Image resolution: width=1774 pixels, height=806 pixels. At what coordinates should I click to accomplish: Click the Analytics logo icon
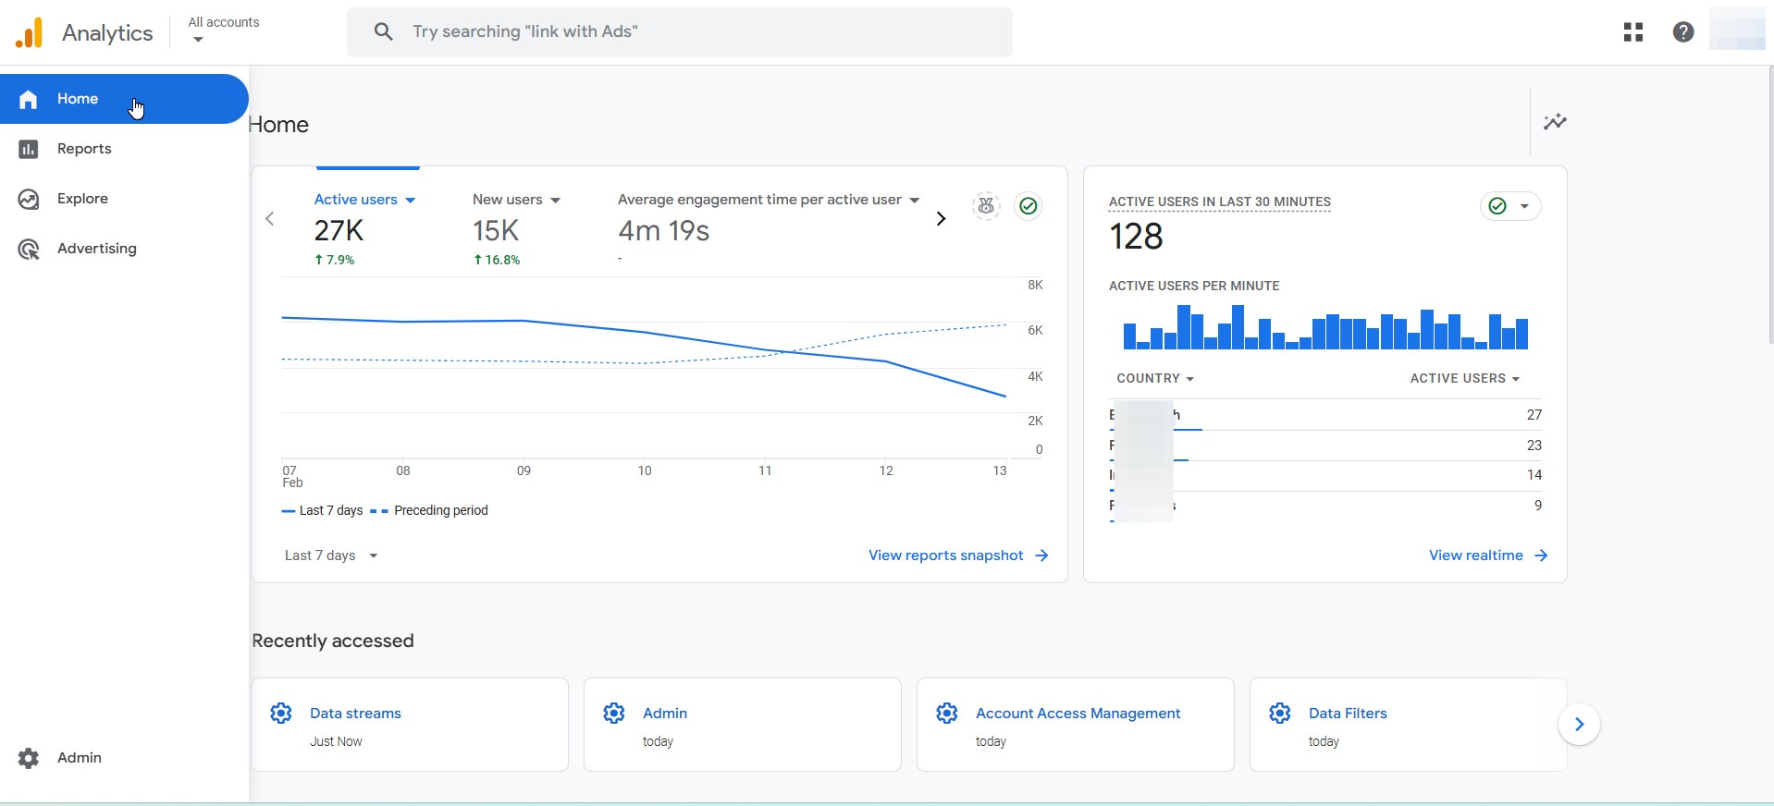[30, 32]
